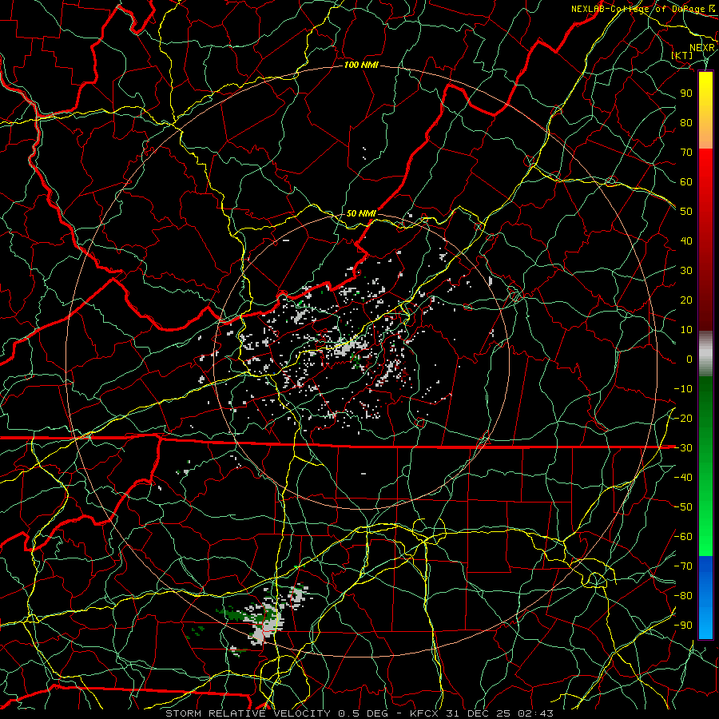Image resolution: width=719 pixels, height=719 pixels.
Task: Click the '10' value on the velocity scale
Action: click(x=686, y=330)
